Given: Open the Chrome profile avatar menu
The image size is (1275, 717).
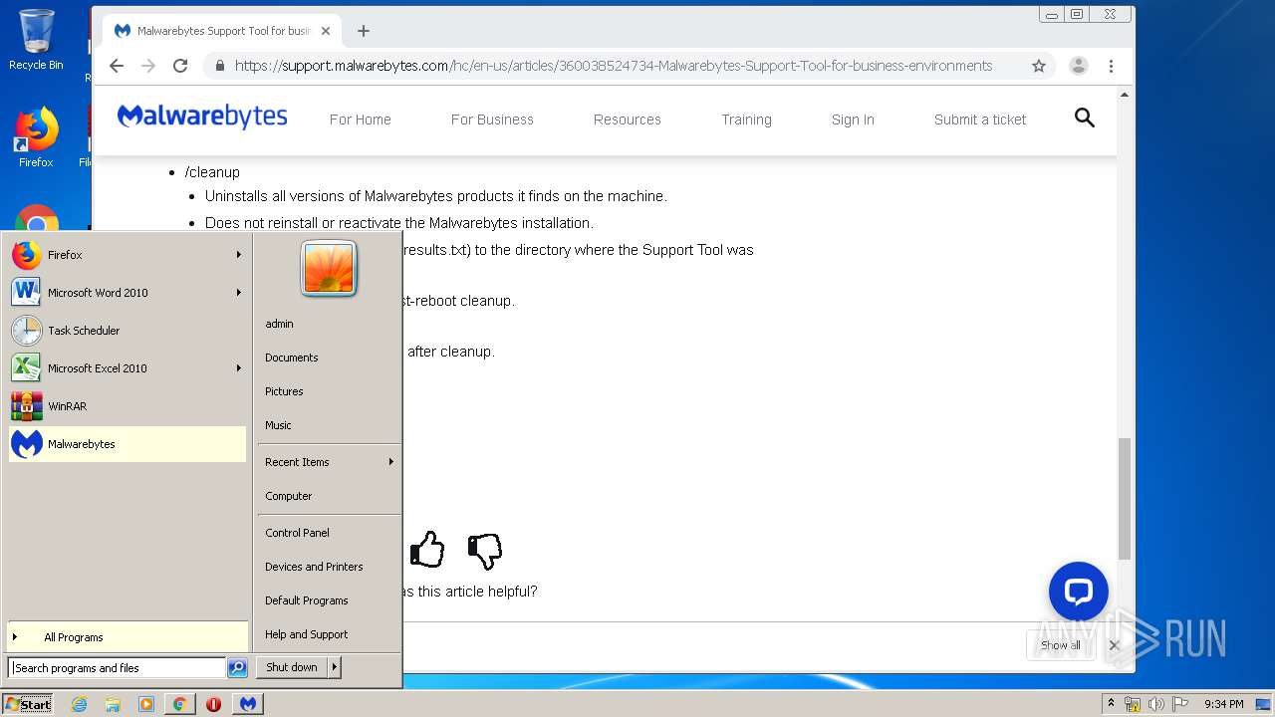Looking at the screenshot, I should 1078,66.
